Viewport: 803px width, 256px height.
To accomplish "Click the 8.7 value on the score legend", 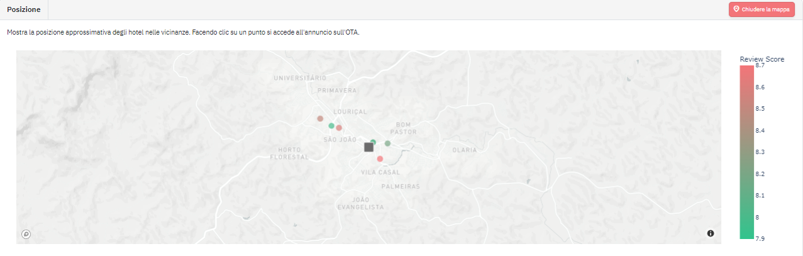I will point(760,65).
